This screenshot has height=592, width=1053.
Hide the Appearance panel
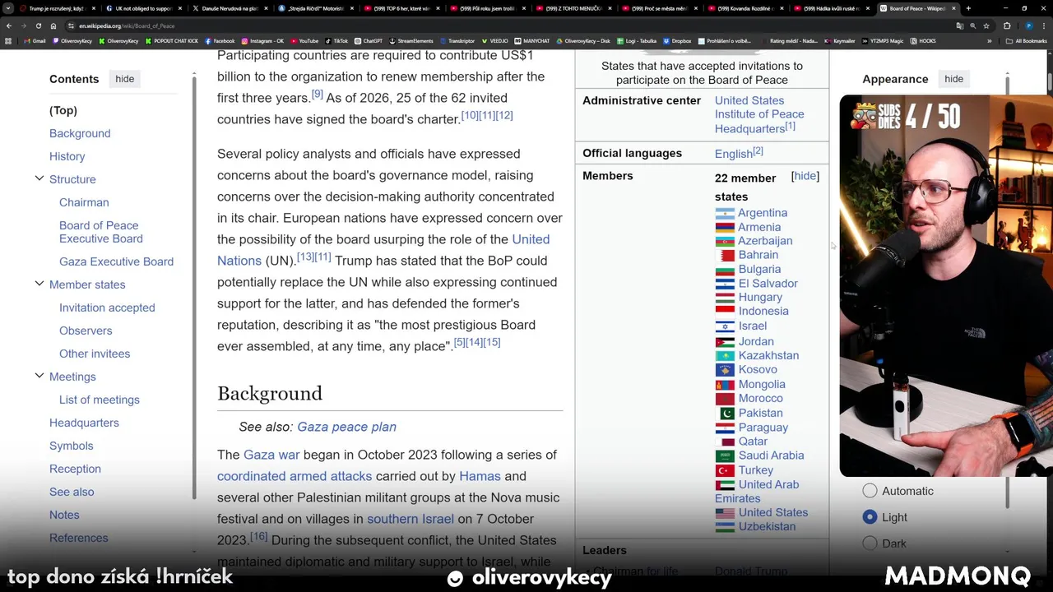click(x=953, y=79)
